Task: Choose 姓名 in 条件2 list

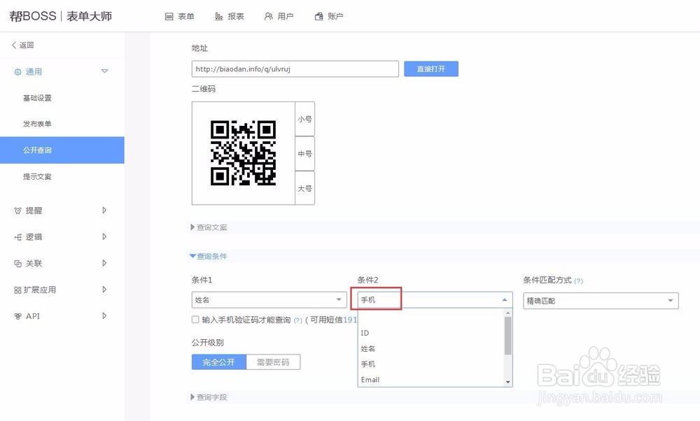Action: tap(430, 349)
